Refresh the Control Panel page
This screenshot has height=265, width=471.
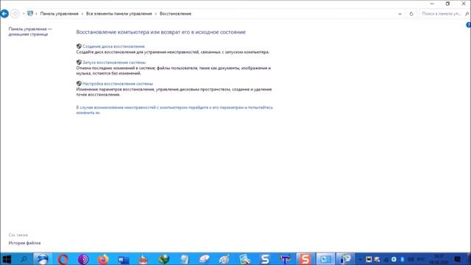(x=411, y=14)
